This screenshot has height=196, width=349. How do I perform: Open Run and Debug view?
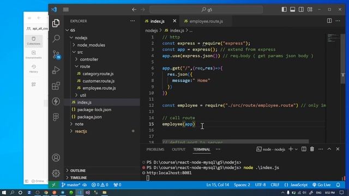click(56, 70)
